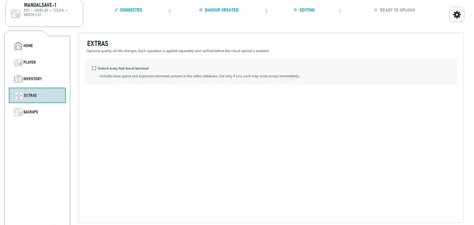Click the EXTRAS page heading

point(98,43)
